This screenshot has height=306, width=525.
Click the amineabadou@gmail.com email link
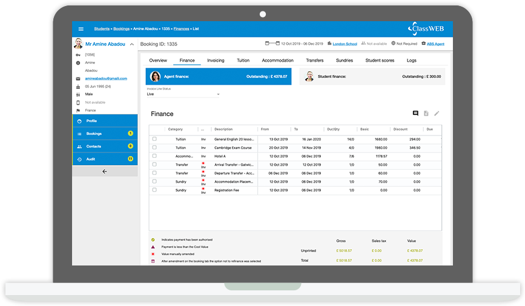click(x=106, y=79)
